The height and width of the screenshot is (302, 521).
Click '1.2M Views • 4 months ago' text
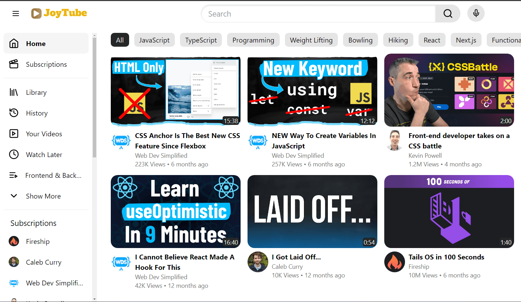pos(445,164)
